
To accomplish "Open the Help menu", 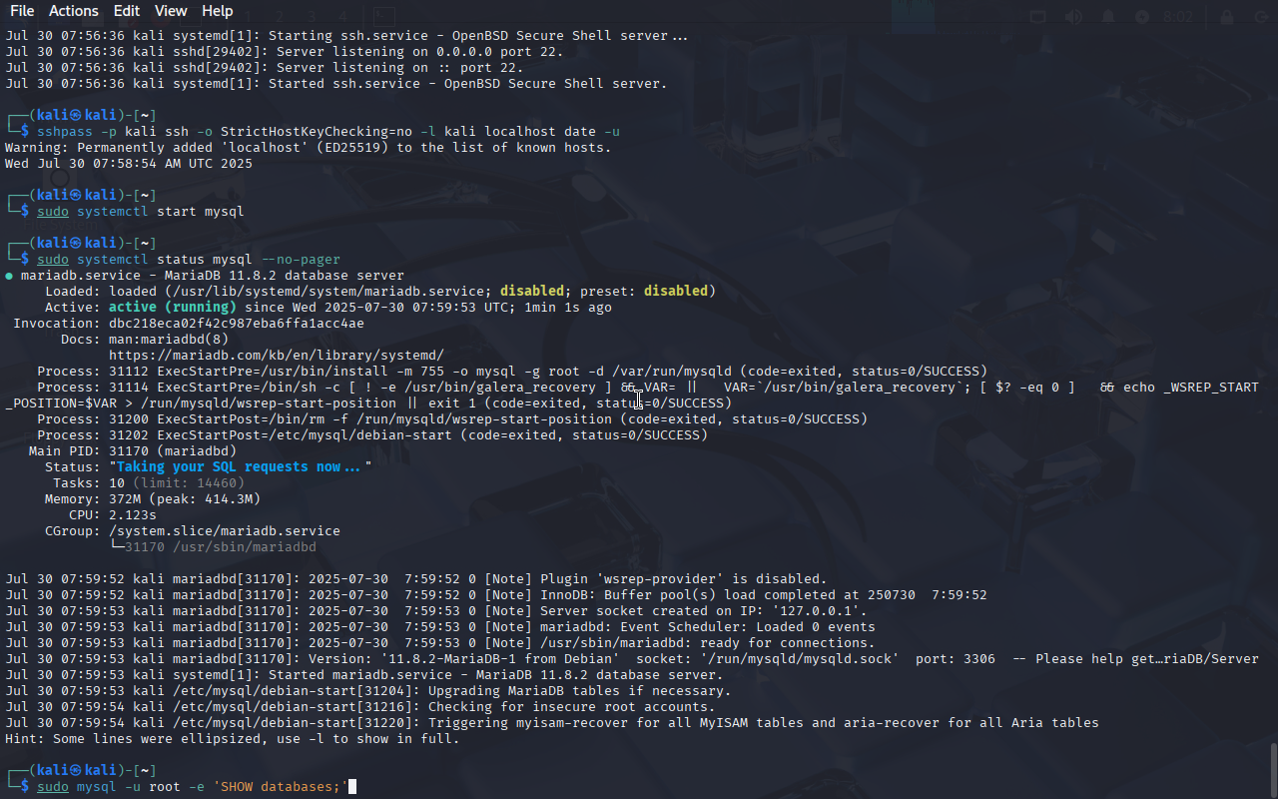I will (x=218, y=11).
